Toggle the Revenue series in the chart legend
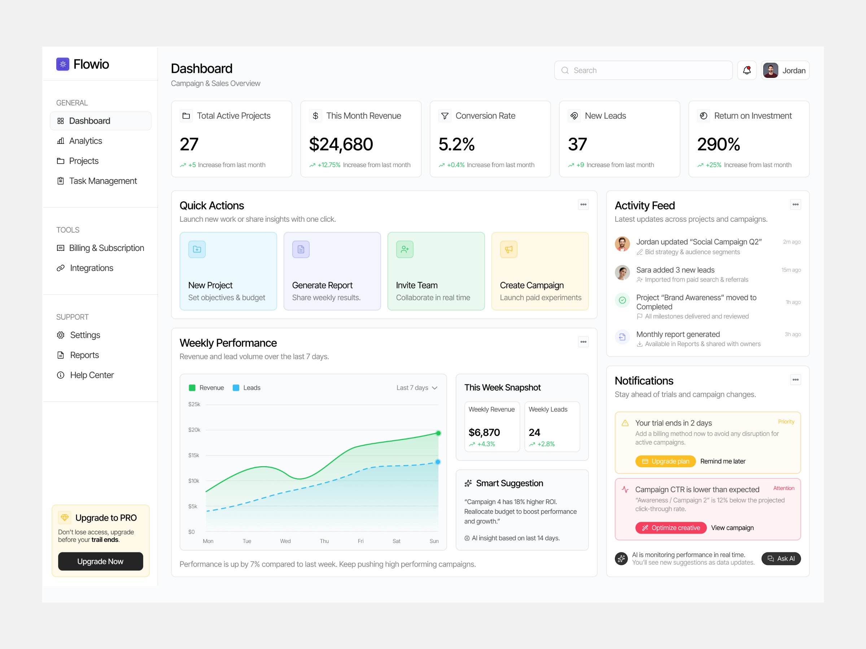866x649 pixels. [206, 388]
